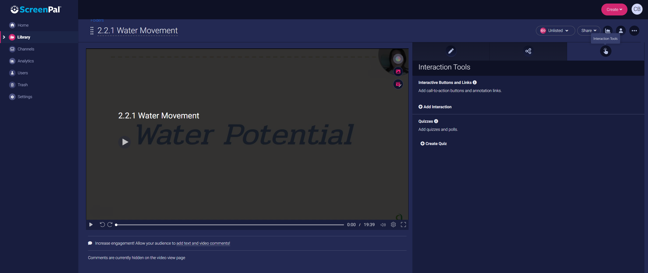
Task: Toggle play on the video
Action: coord(91,225)
